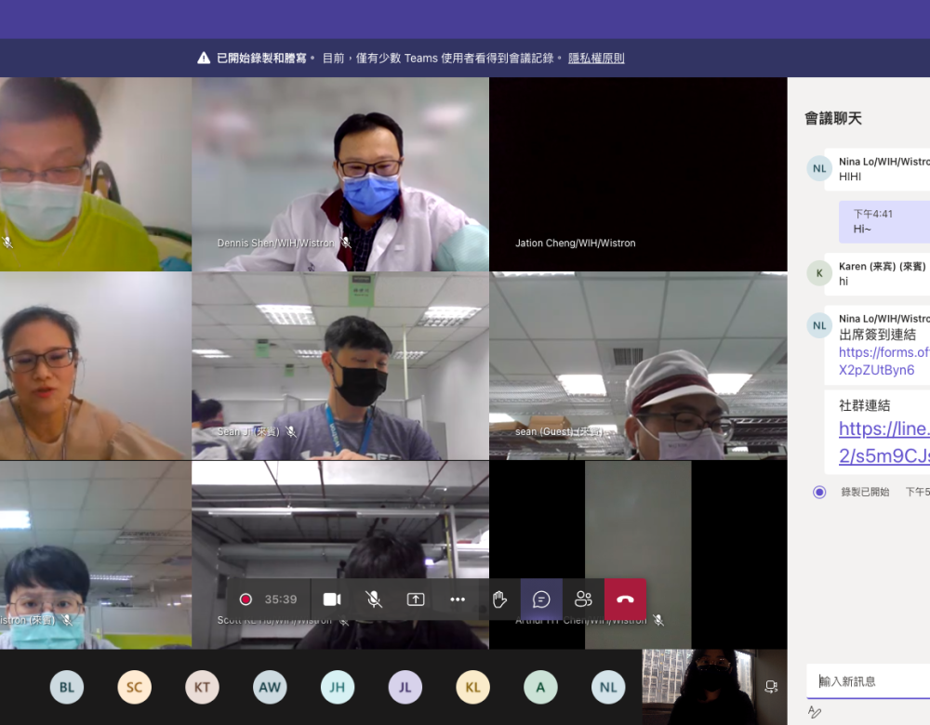Viewport: 930px width, 725px height.
Task: Open the attendance sign-in forms link
Action: tap(883, 362)
